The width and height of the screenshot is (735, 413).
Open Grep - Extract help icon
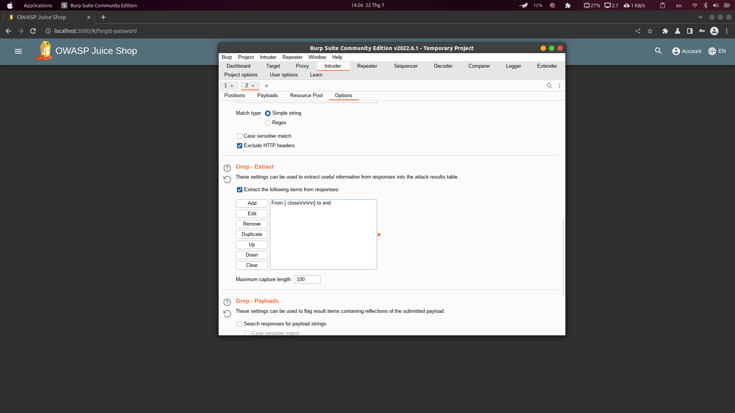227,168
